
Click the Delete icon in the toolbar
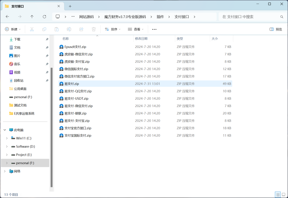tap(93, 29)
